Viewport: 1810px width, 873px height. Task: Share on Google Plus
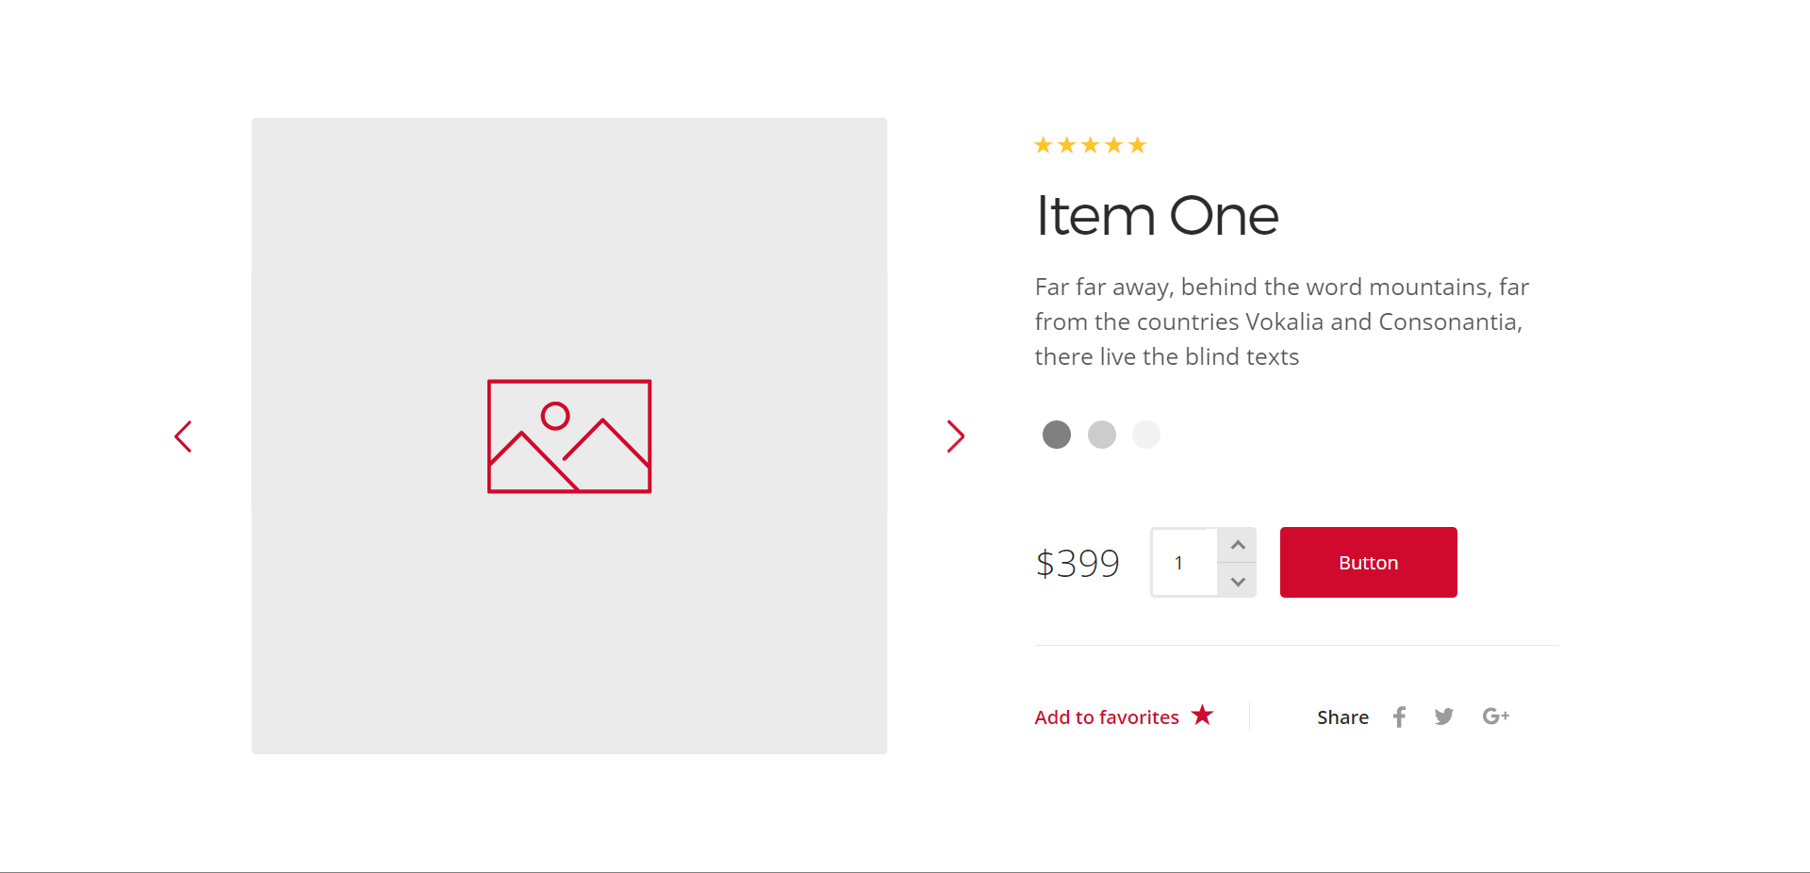tap(1496, 717)
